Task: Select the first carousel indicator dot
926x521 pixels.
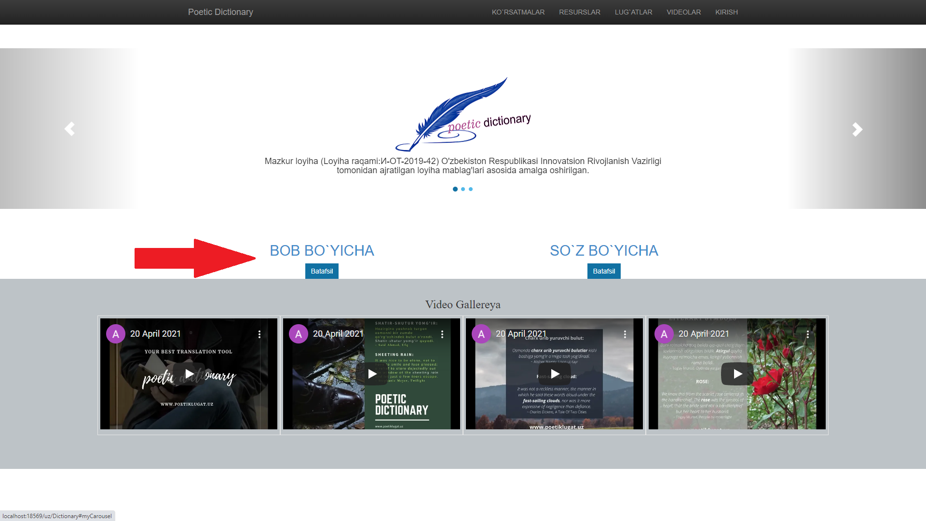Action: 455,189
